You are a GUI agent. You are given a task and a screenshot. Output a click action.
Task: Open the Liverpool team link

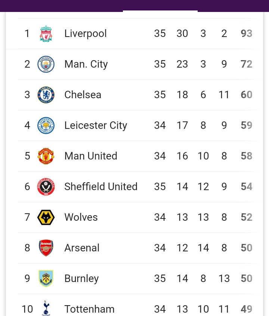coord(86,34)
